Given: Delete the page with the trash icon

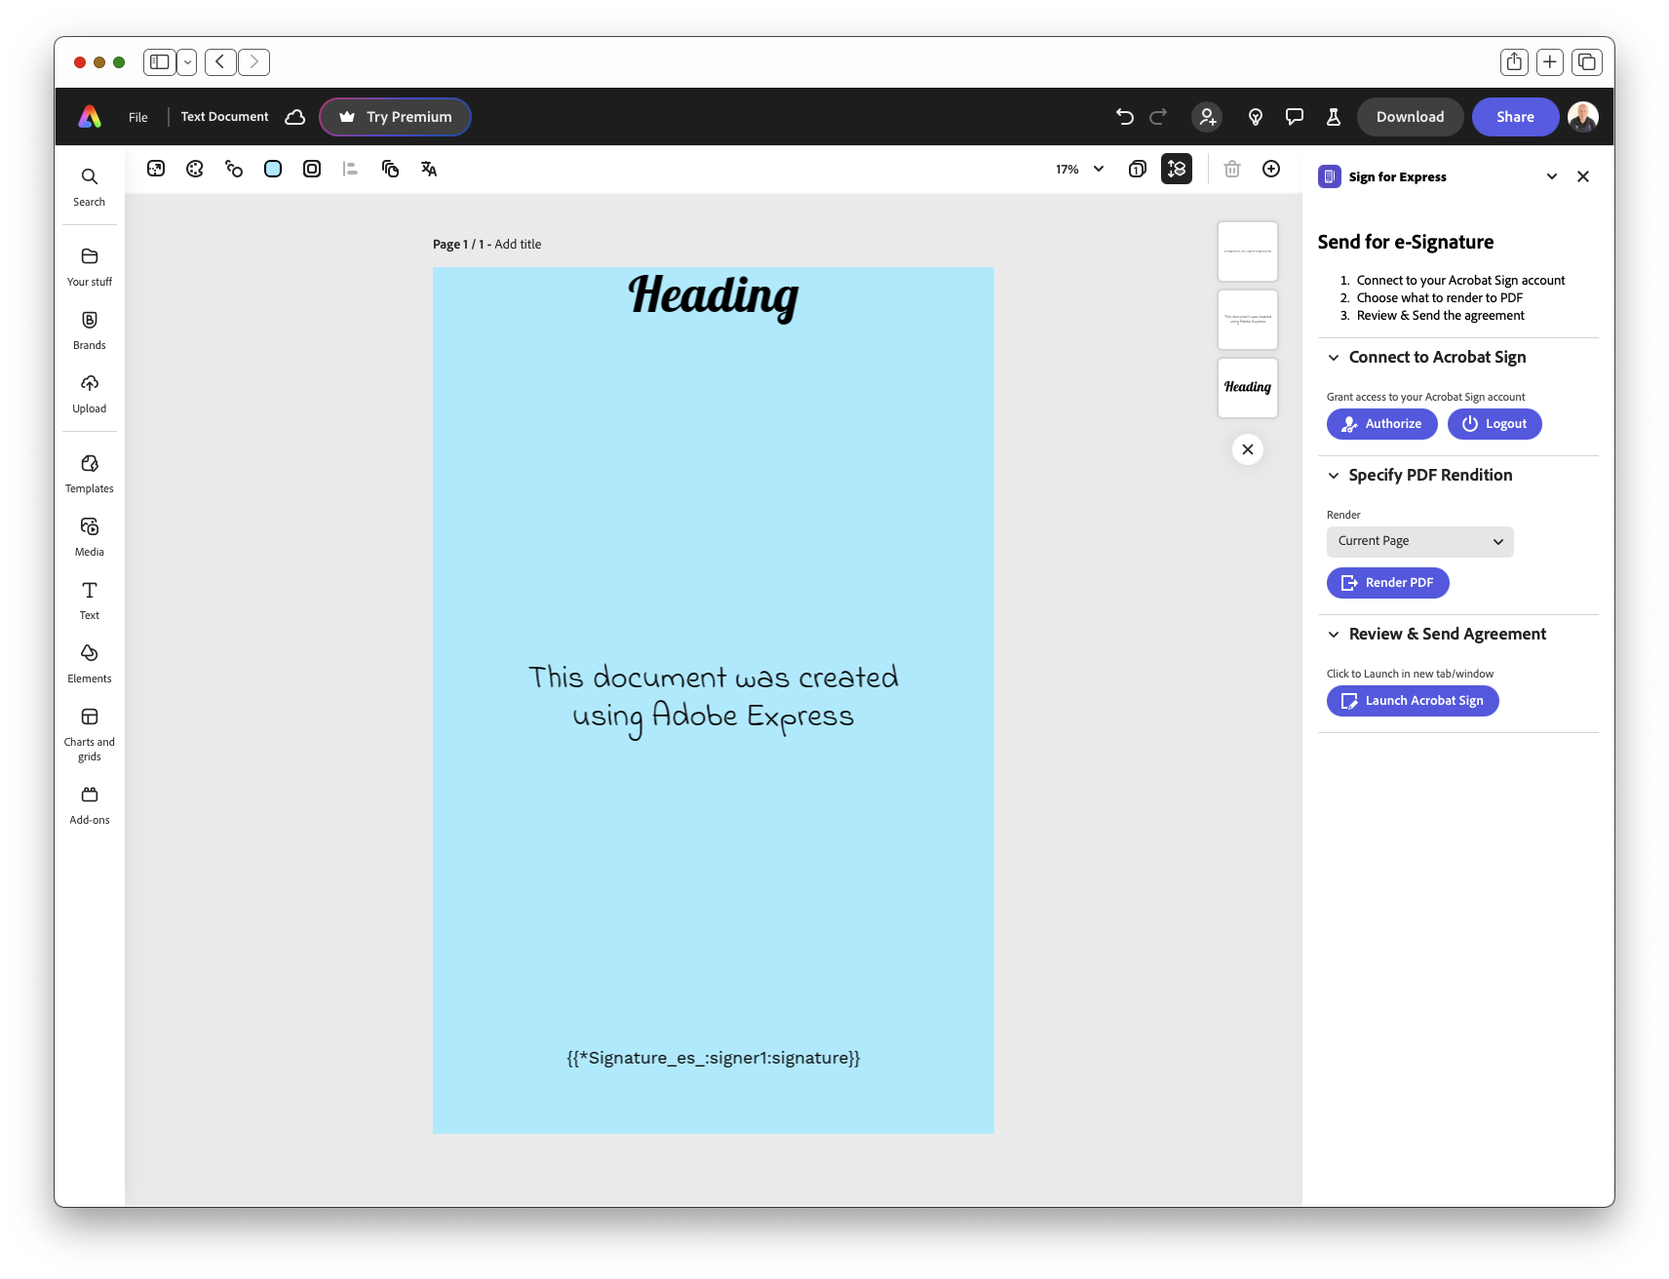Looking at the screenshot, I should [1232, 169].
